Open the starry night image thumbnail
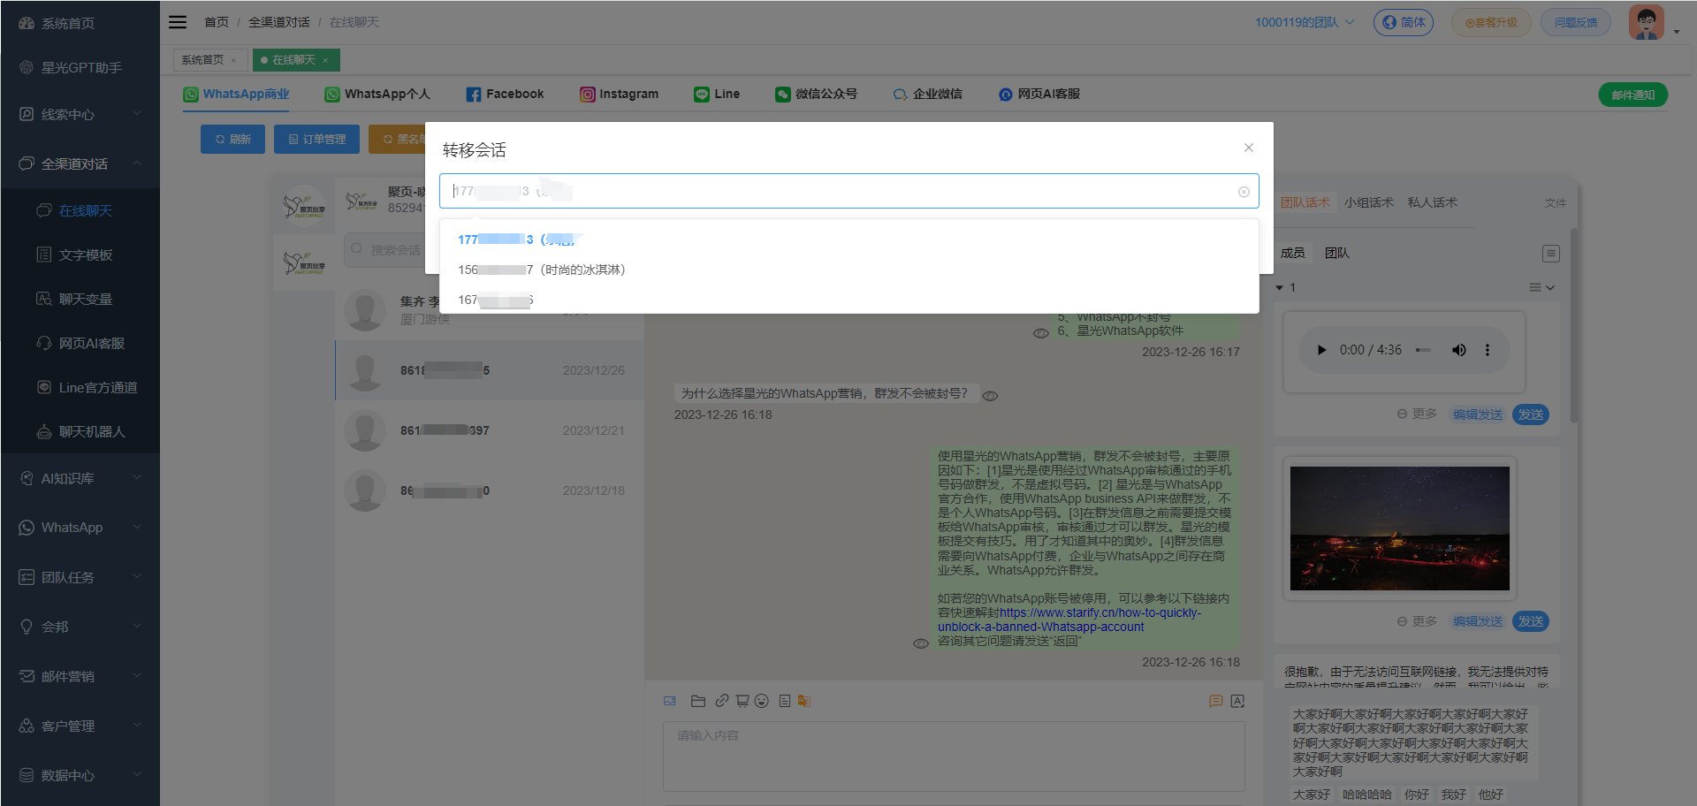 1400,528
